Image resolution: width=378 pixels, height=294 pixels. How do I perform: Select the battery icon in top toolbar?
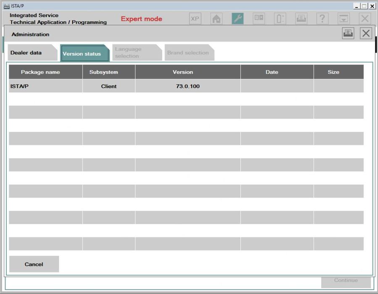tap(280, 18)
